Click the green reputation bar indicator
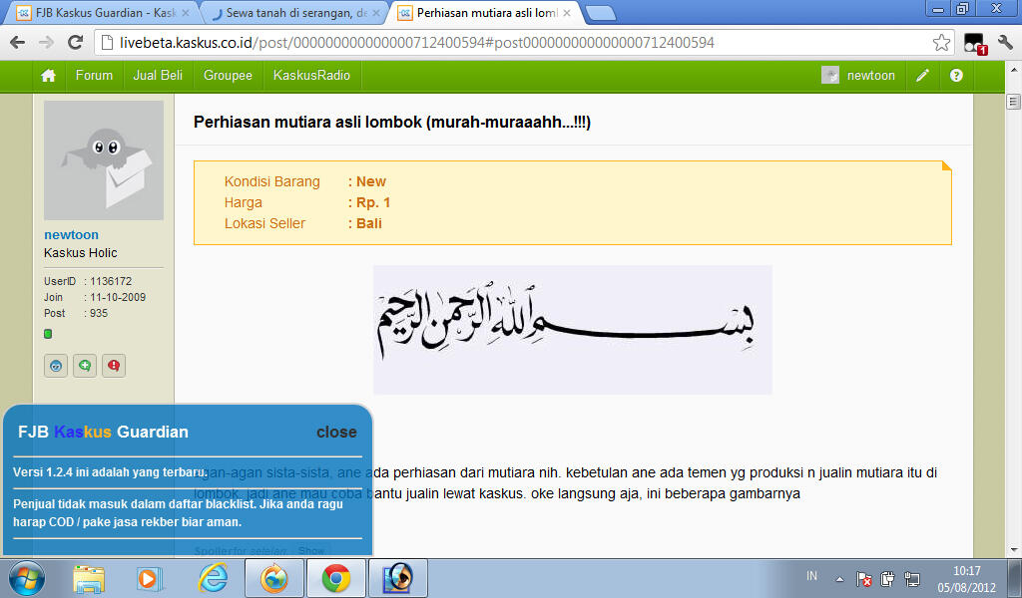Screen dimensions: 1022x598 (48, 334)
